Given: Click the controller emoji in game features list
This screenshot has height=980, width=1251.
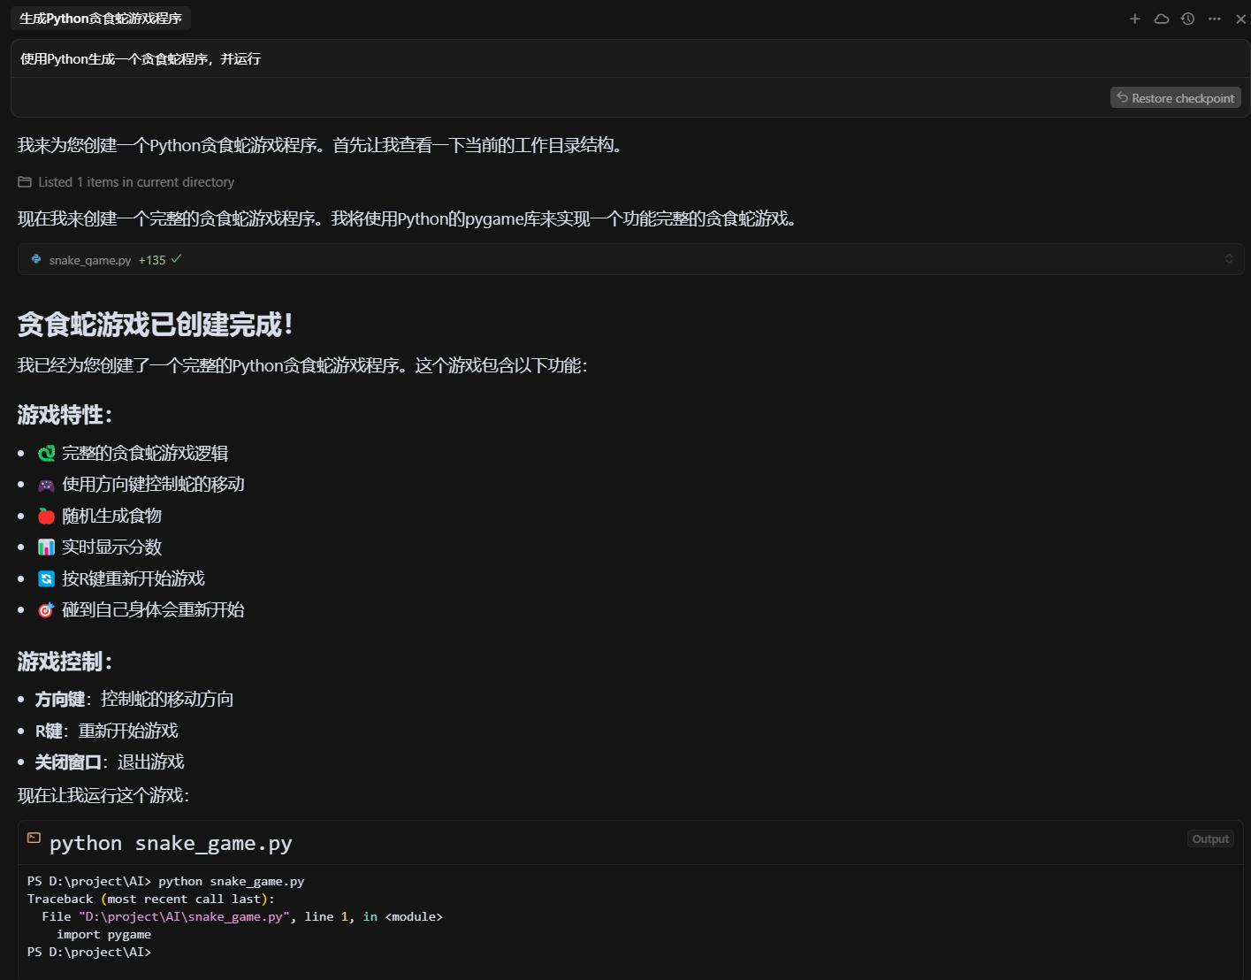Looking at the screenshot, I should (x=46, y=485).
